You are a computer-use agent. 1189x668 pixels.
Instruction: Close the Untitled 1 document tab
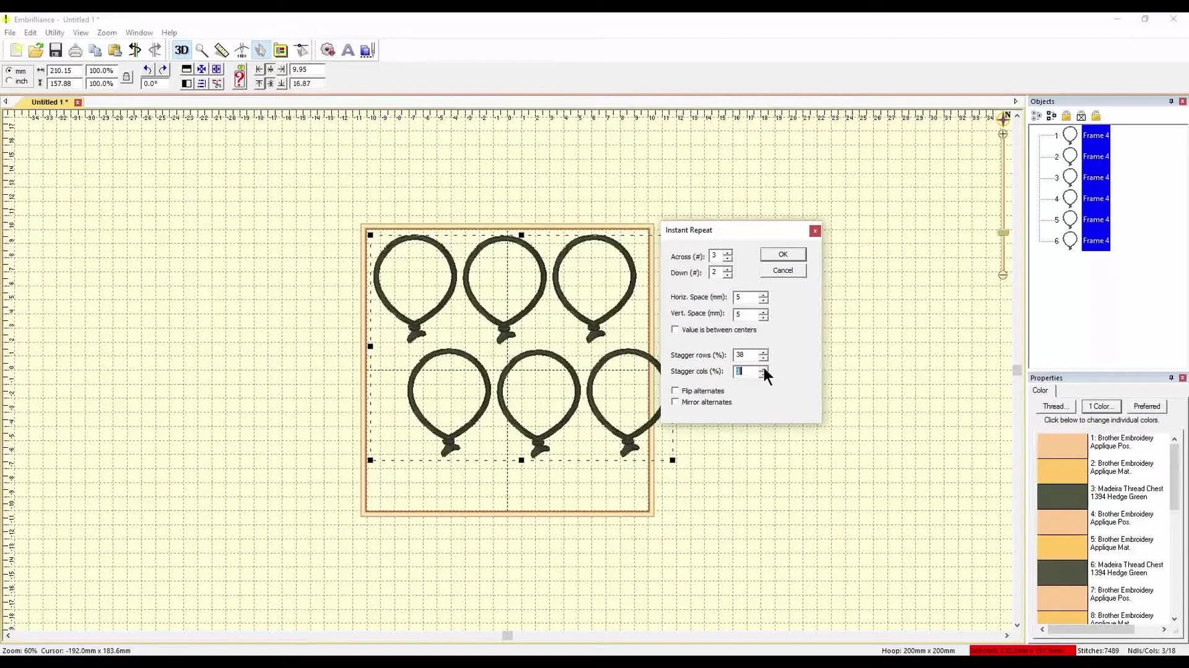78,102
